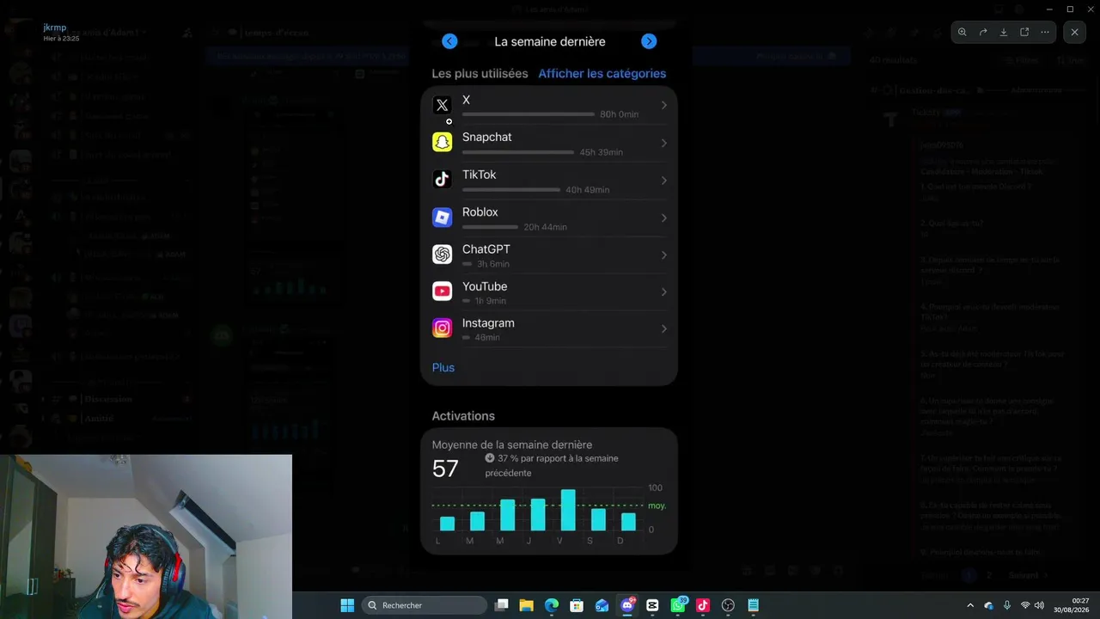
Task: Zoom in using the magnifier icon in the image viewer
Action: (962, 32)
